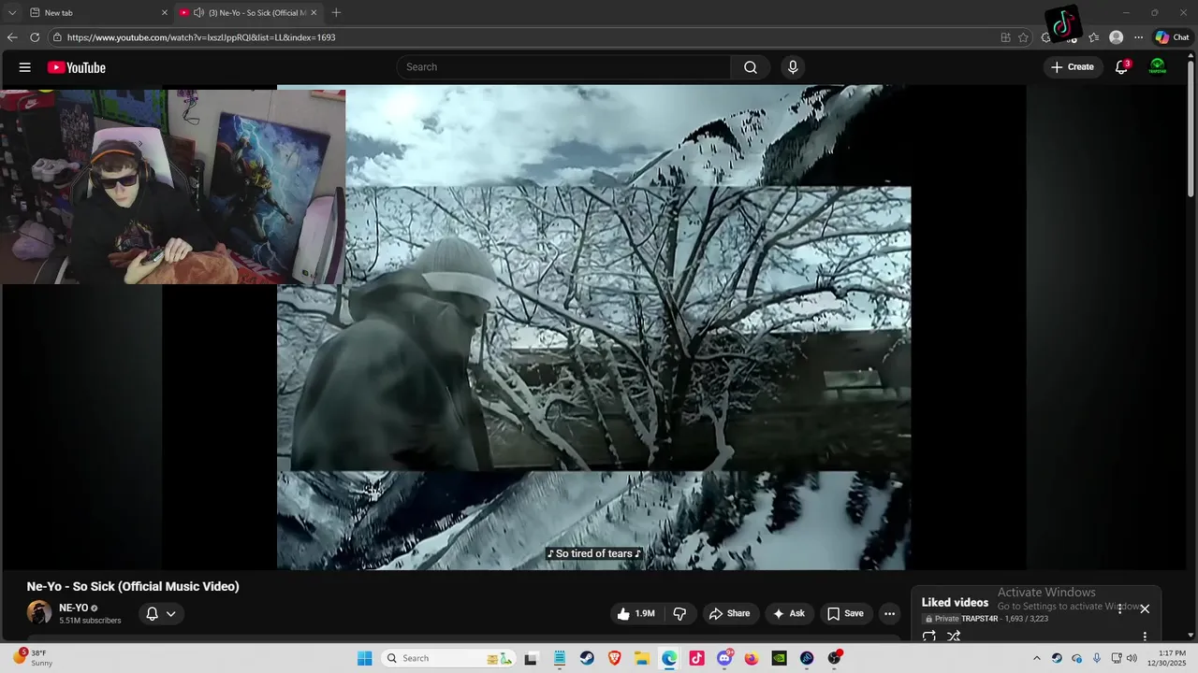Save the video to a playlist

tap(845, 614)
